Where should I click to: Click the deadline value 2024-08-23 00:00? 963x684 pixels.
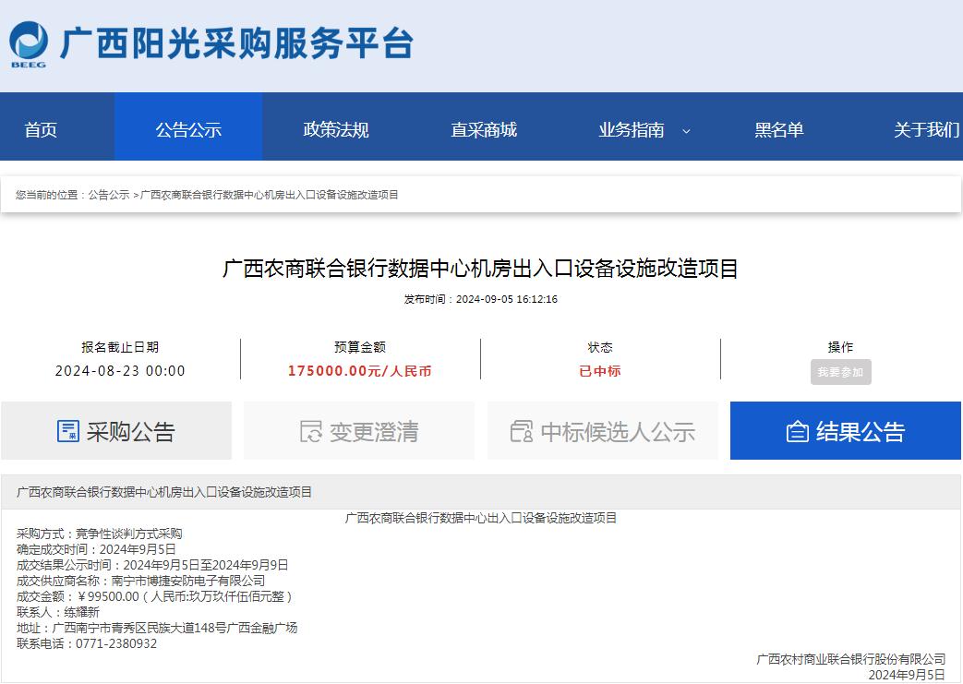click(120, 371)
